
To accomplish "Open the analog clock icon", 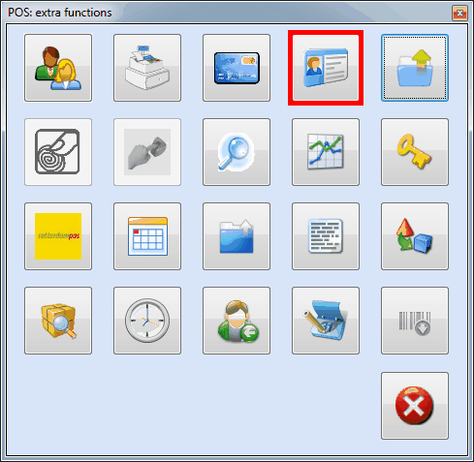I will [147, 321].
